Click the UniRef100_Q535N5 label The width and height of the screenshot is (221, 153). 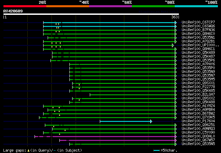(198, 144)
